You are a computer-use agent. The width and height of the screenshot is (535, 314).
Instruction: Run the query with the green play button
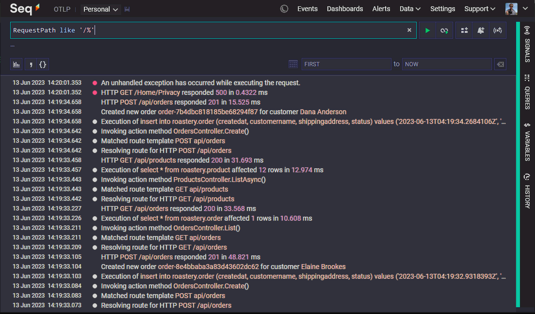point(427,30)
